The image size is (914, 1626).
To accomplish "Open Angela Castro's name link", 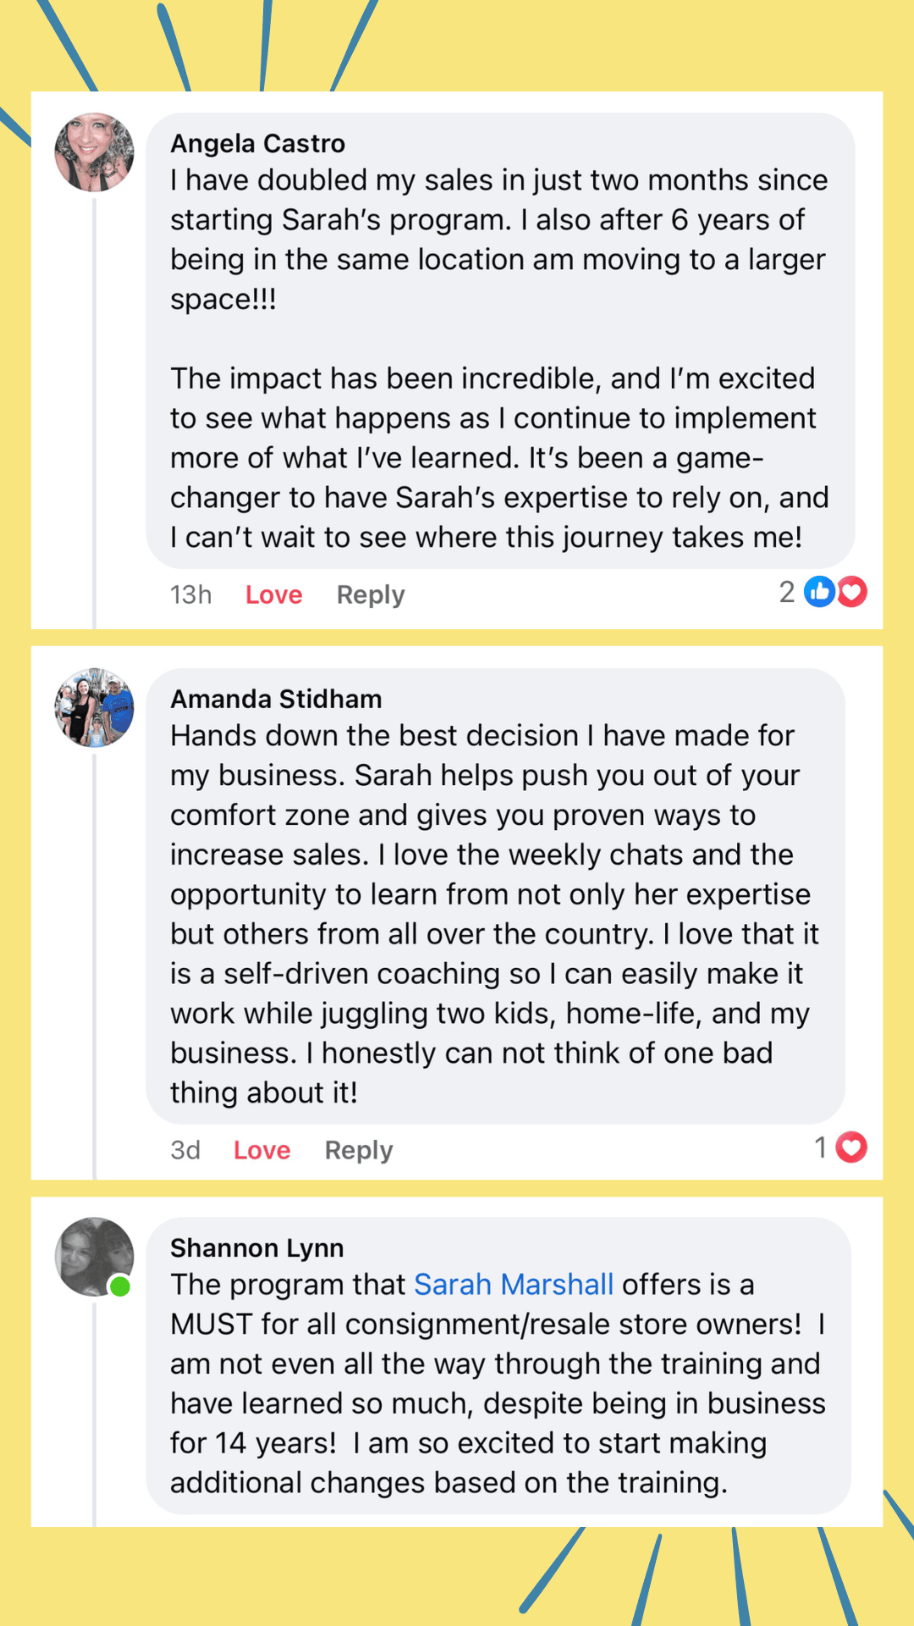I will coord(257,143).
